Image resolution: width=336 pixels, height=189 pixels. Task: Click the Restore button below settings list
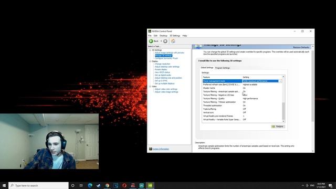(x=278, y=127)
